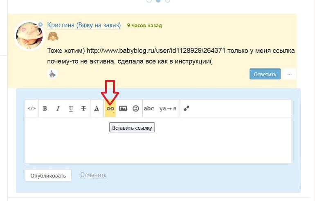The image size is (315, 201).
Task: Select the middle pagination dot at top
Action: click(158, 1)
